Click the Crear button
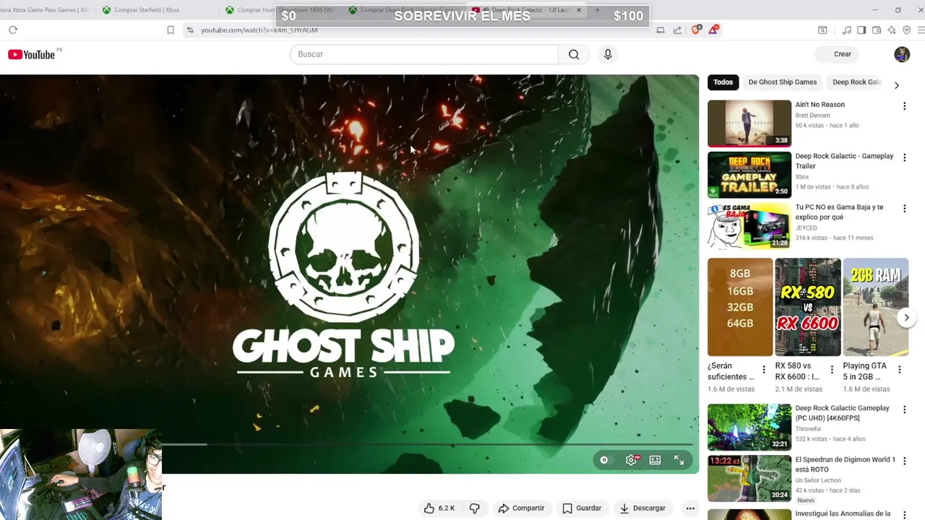 [838, 54]
